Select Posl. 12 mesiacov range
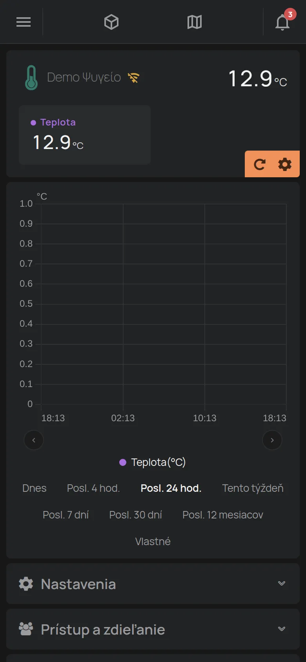Image resolution: width=306 pixels, height=662 pixels. point(223,515)
